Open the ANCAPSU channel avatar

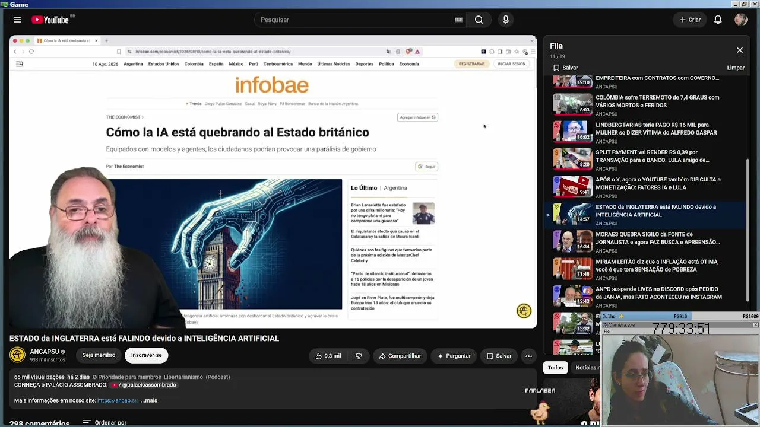[17, 355]
